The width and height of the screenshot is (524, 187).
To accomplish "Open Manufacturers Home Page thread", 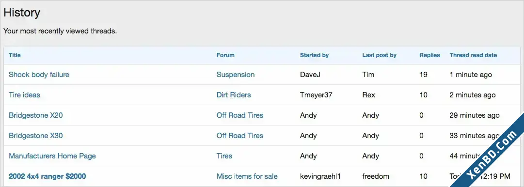I will 52,156.
